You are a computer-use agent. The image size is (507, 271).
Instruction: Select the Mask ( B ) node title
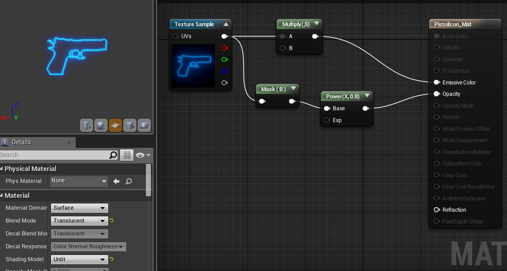click(274, 89)
